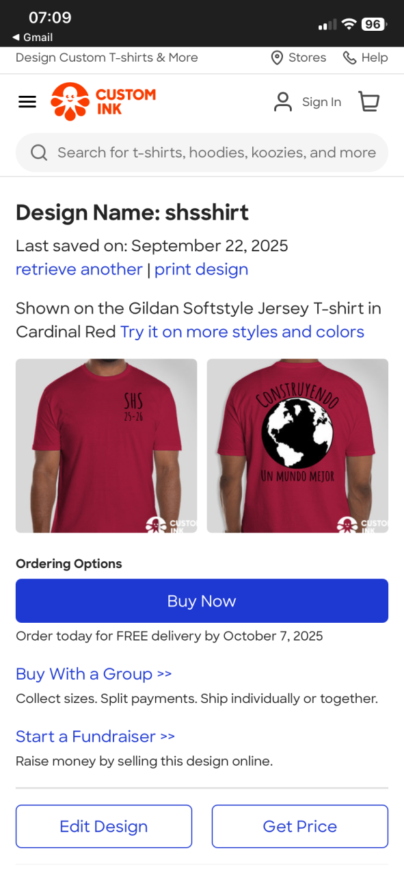Tap the search magnifying glass icon

coord(39,153)
